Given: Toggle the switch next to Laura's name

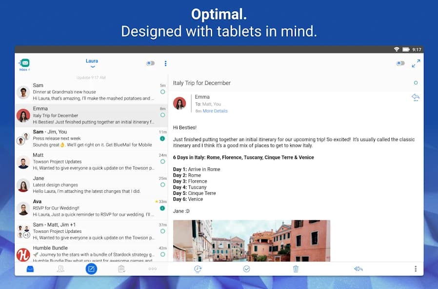Looking at the screenshot, I should (151, 63).
